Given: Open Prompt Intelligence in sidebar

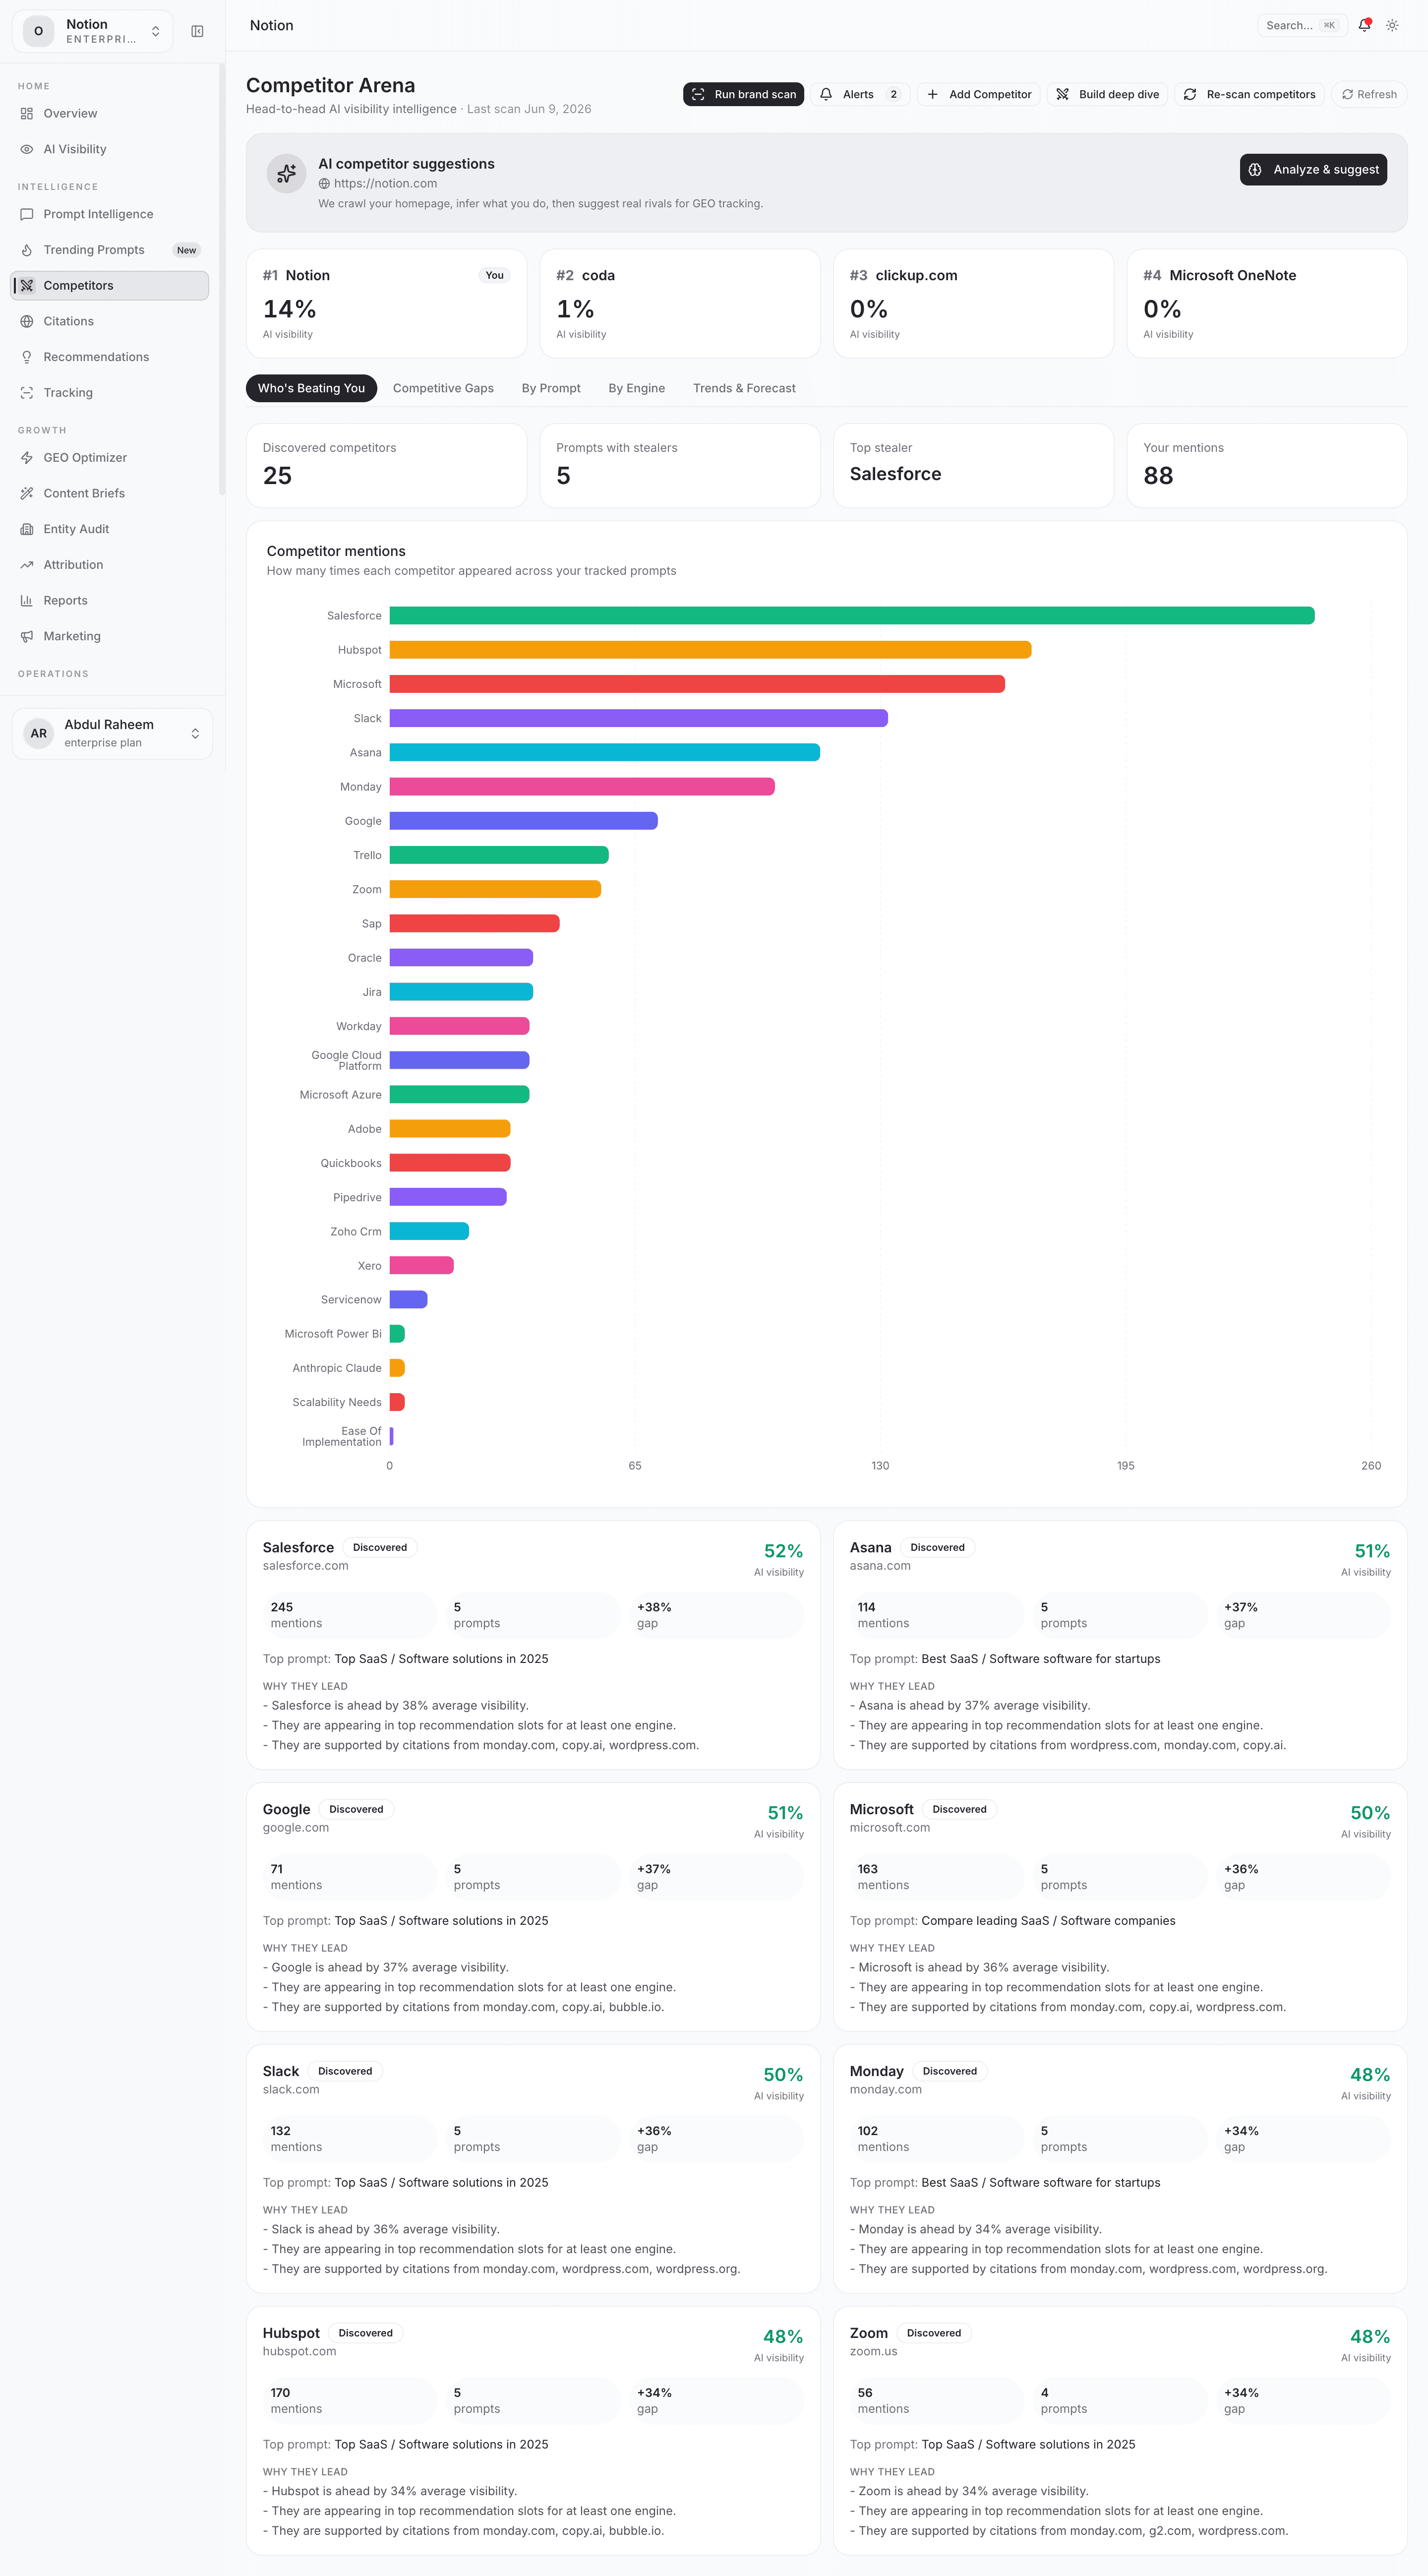Looking at the screenshot, I should (110, 214).
